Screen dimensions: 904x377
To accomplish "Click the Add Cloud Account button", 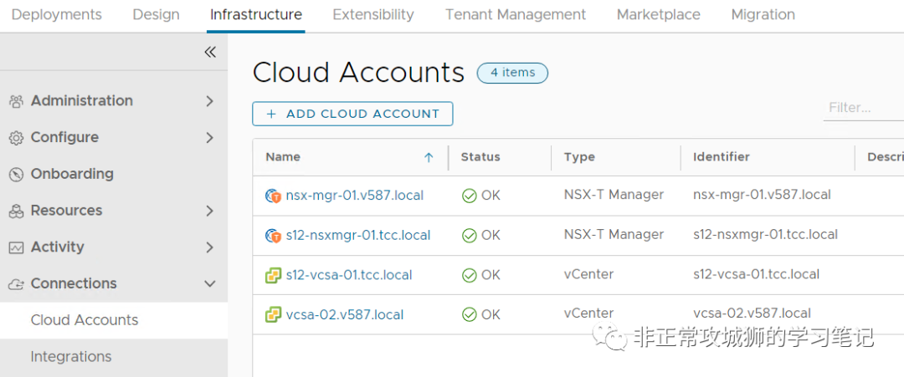I will coord(352,114).
